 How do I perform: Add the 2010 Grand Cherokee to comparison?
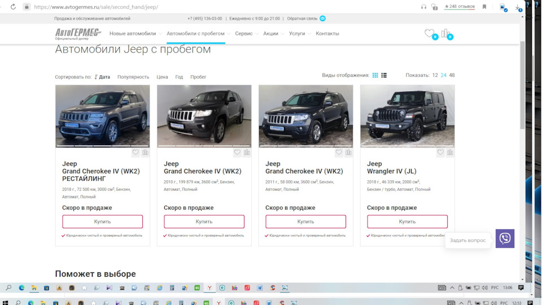tap(247, 152)
